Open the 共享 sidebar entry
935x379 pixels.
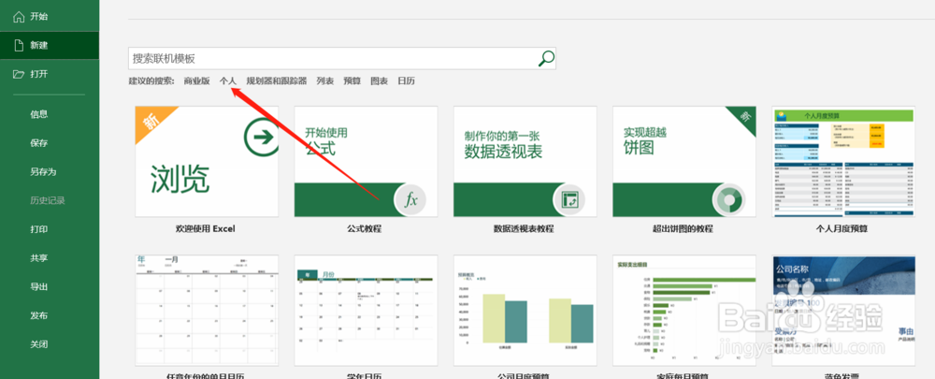pos(38,258)
